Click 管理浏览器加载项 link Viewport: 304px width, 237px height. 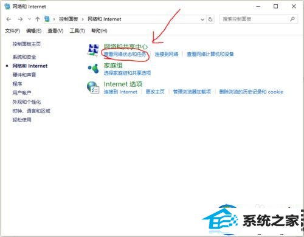tap(192, 92)
